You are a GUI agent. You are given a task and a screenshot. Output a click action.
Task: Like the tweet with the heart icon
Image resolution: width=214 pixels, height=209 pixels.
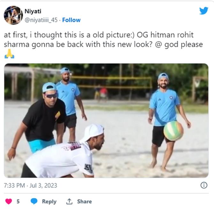(9, 201)
